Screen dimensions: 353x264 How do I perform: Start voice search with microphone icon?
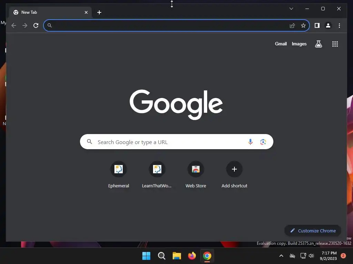[x=250, y=142]
